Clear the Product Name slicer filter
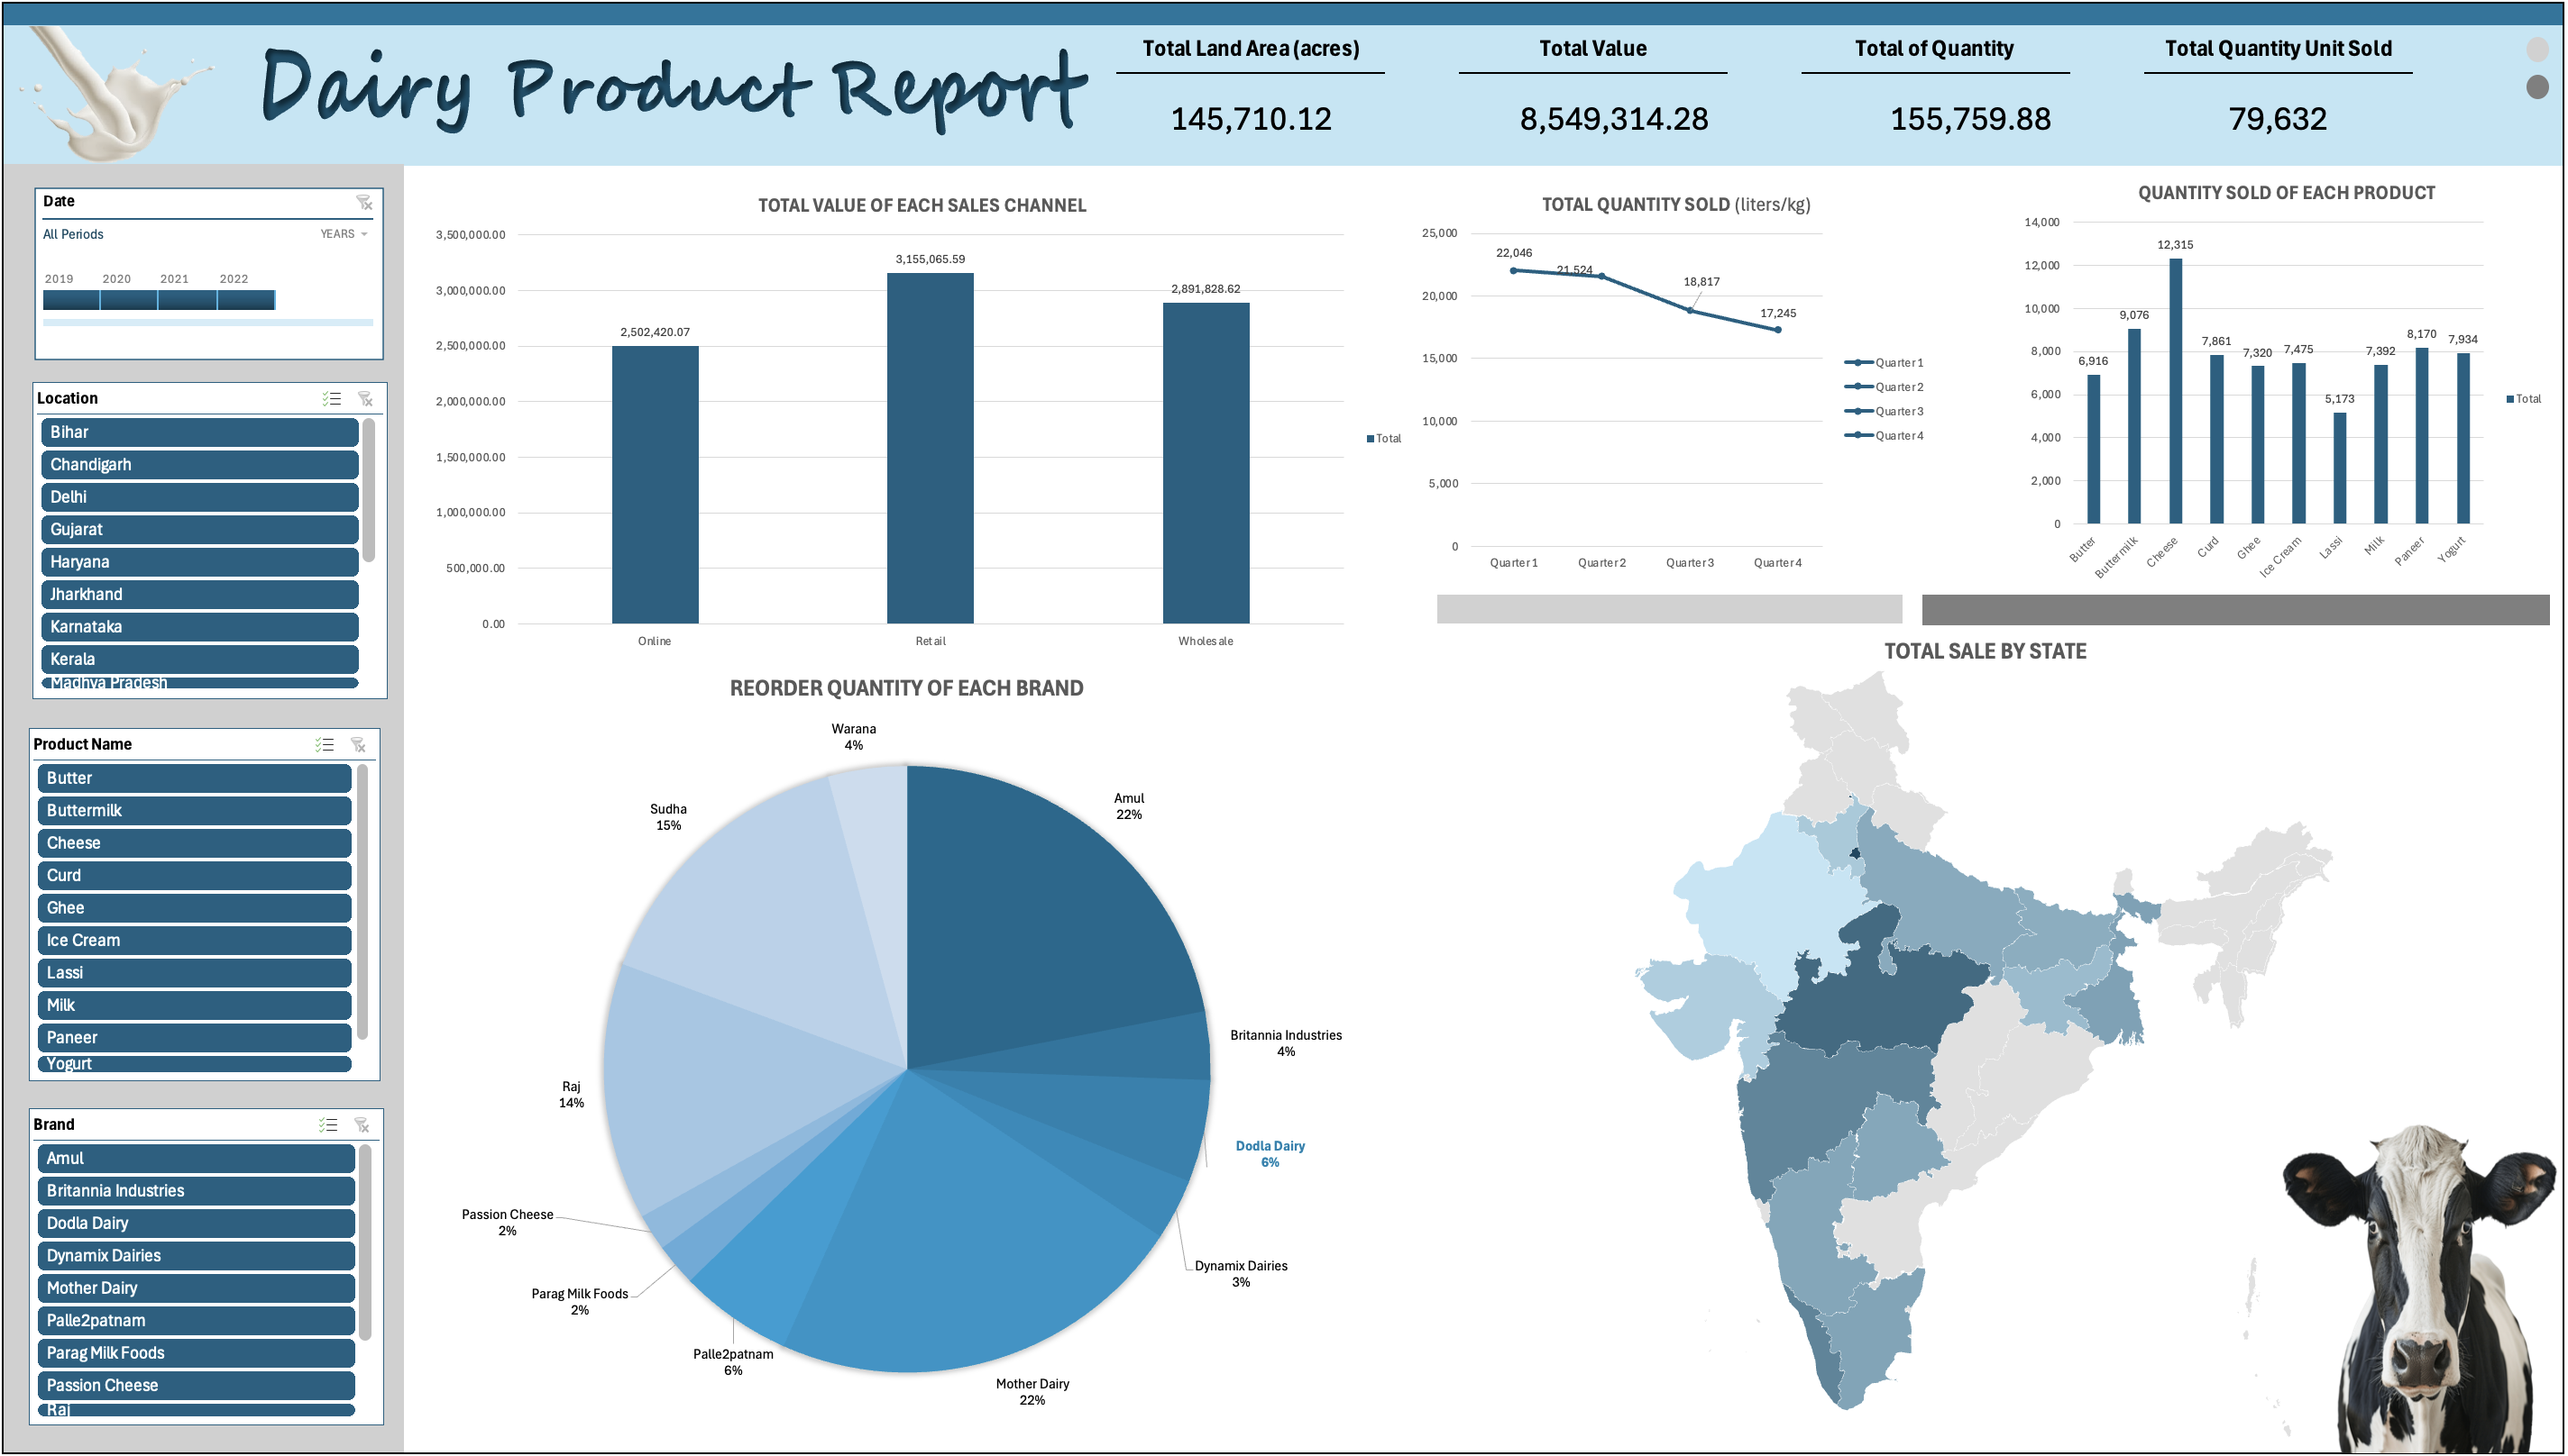 tap(358, 745)
